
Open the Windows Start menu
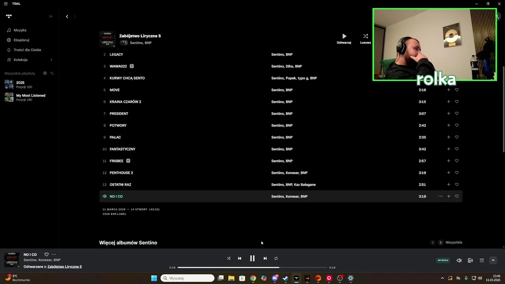pyautogui.click(x=154, y=278)
